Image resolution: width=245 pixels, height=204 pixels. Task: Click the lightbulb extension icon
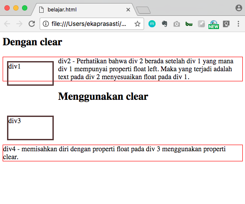226,24
